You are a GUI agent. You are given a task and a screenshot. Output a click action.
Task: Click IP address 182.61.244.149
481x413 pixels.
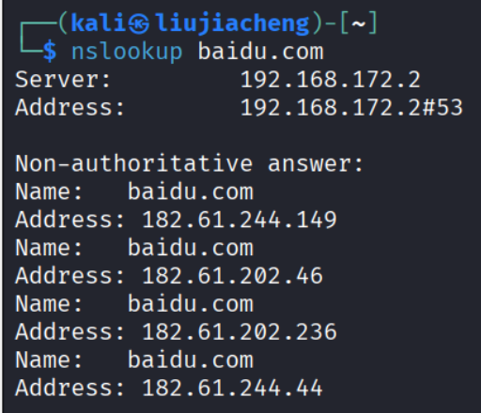tap(240, 220)
